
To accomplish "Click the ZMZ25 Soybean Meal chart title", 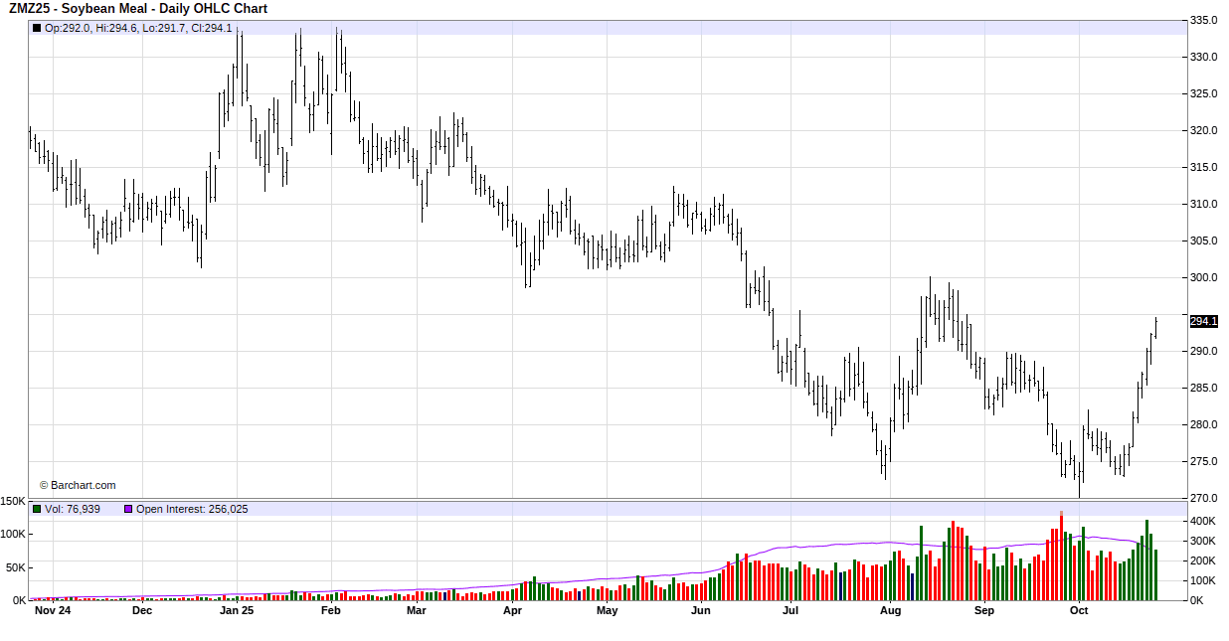I will 138,9.
